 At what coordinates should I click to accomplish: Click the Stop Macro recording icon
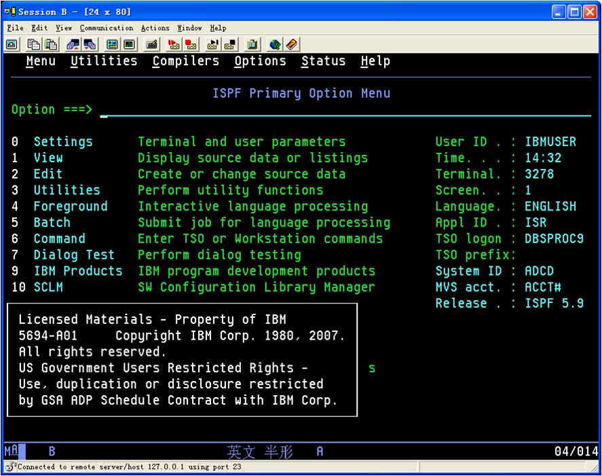191,45
